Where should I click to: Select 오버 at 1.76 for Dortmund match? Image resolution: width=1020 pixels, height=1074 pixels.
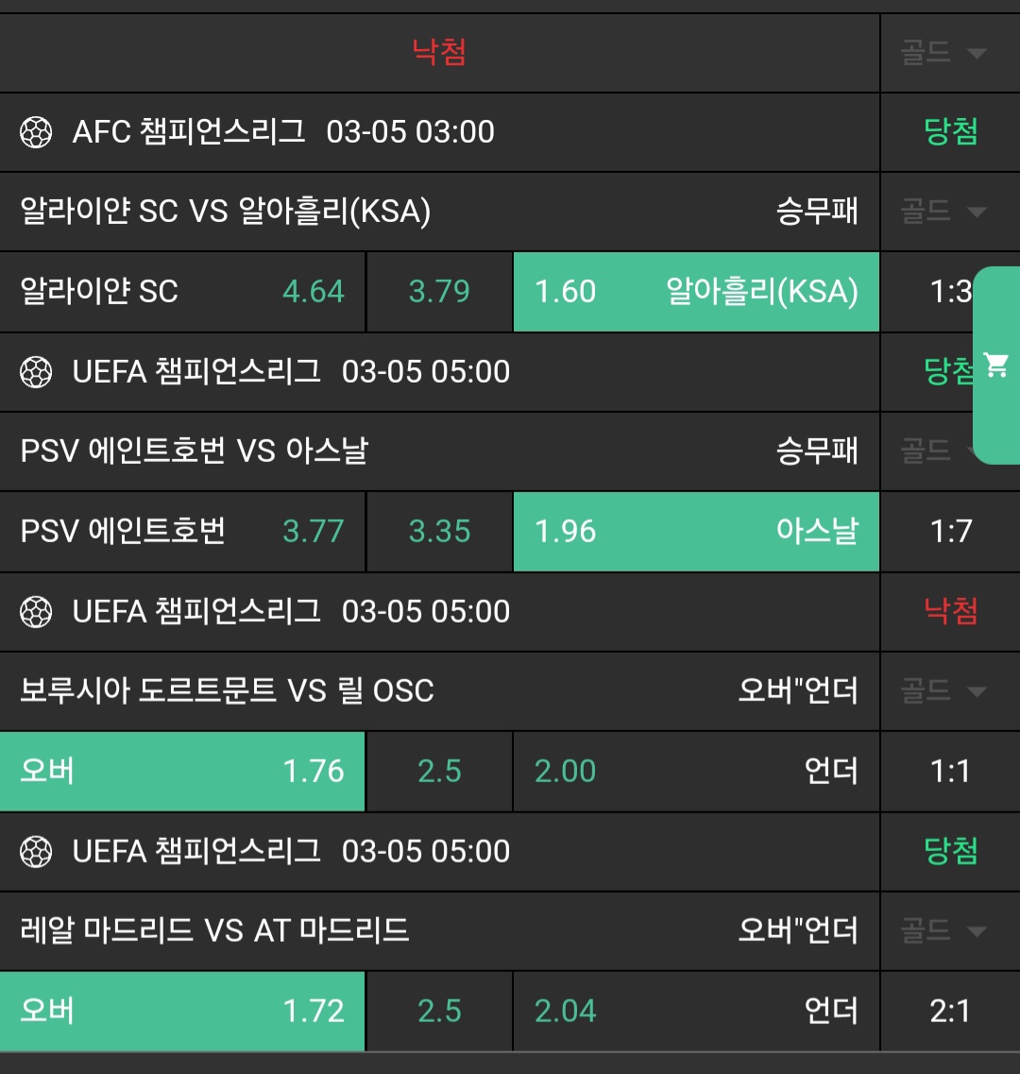182,772
